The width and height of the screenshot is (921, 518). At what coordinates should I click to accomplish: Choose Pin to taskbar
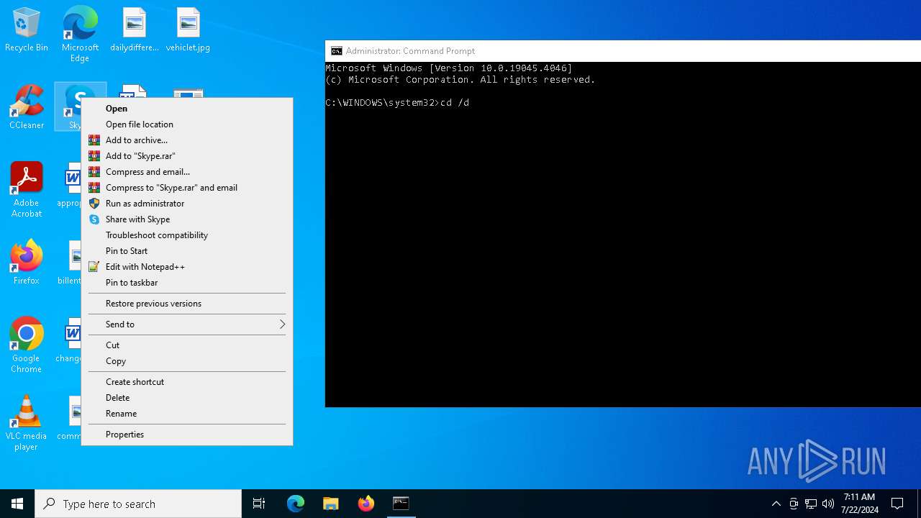click(x=187, y=283)
